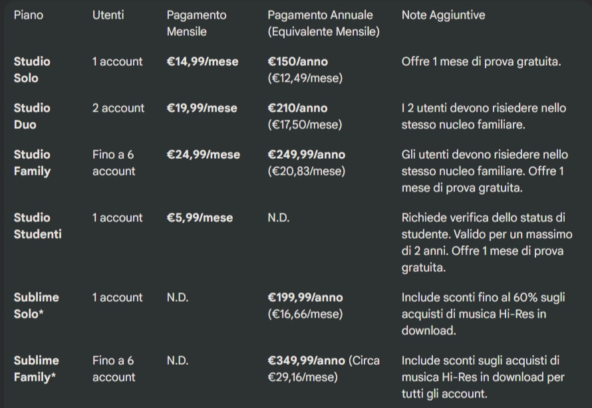This screenshot has height=408, width=592.
Task: Click the €199,99/anno annual price
Action: [305, 297]
